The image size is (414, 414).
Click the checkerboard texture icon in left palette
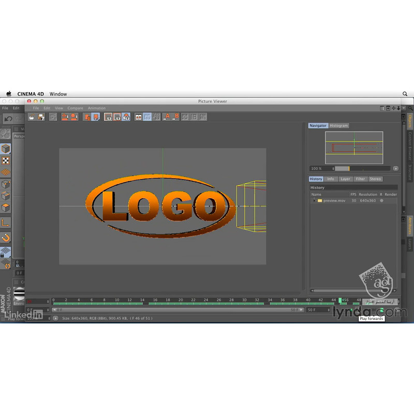pos(6,160)
